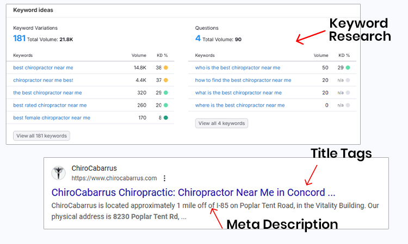Viewport: 408px width, 244px height.
Task: Click the dark green KD dot for best female chiropractor
Action: coord(166,118)
